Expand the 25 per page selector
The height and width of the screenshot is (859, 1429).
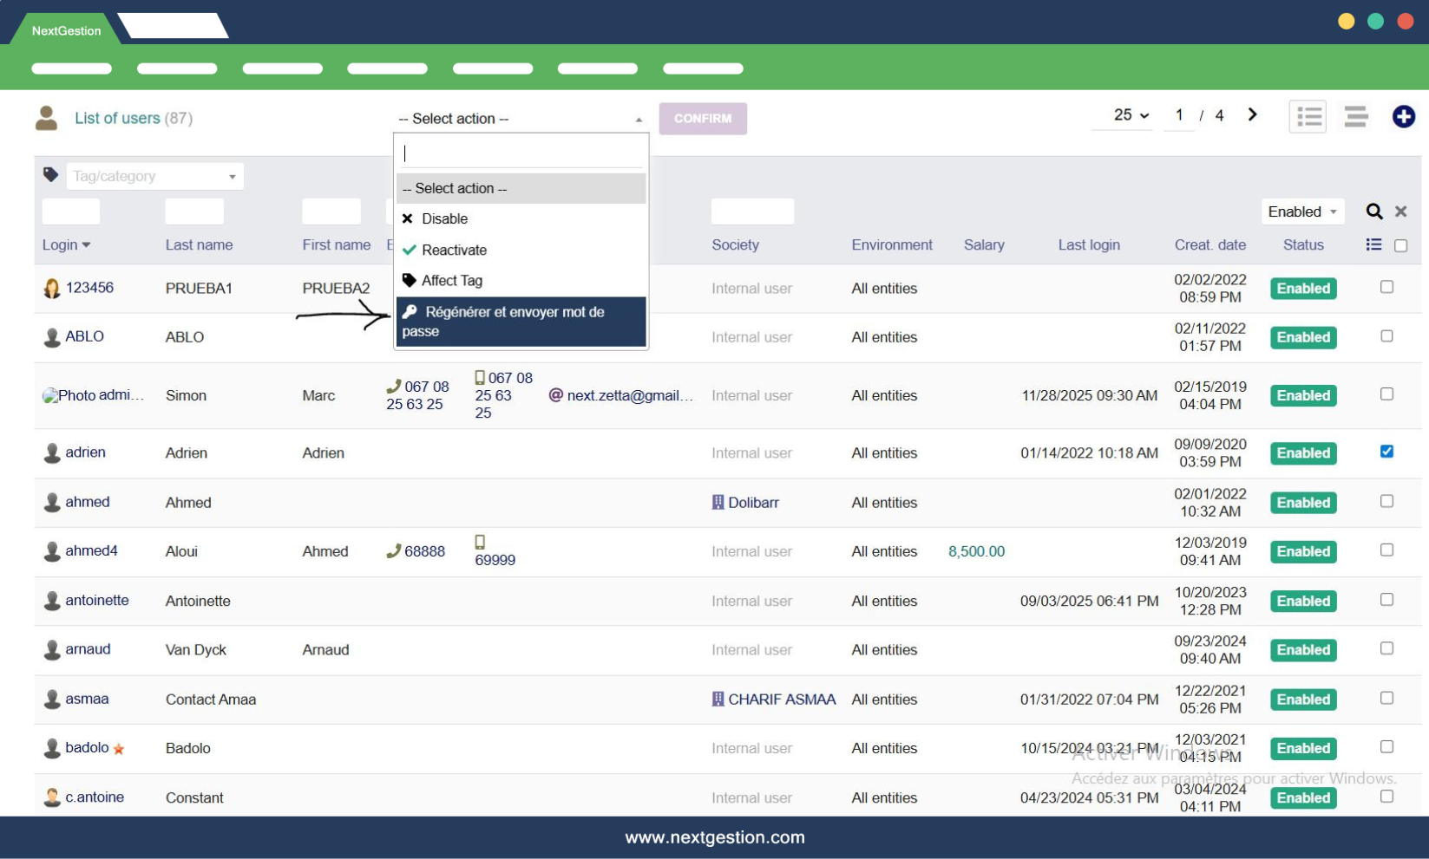point(1131,115)
